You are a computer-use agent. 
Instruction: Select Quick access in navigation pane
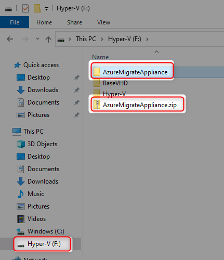tap(41, 65)
